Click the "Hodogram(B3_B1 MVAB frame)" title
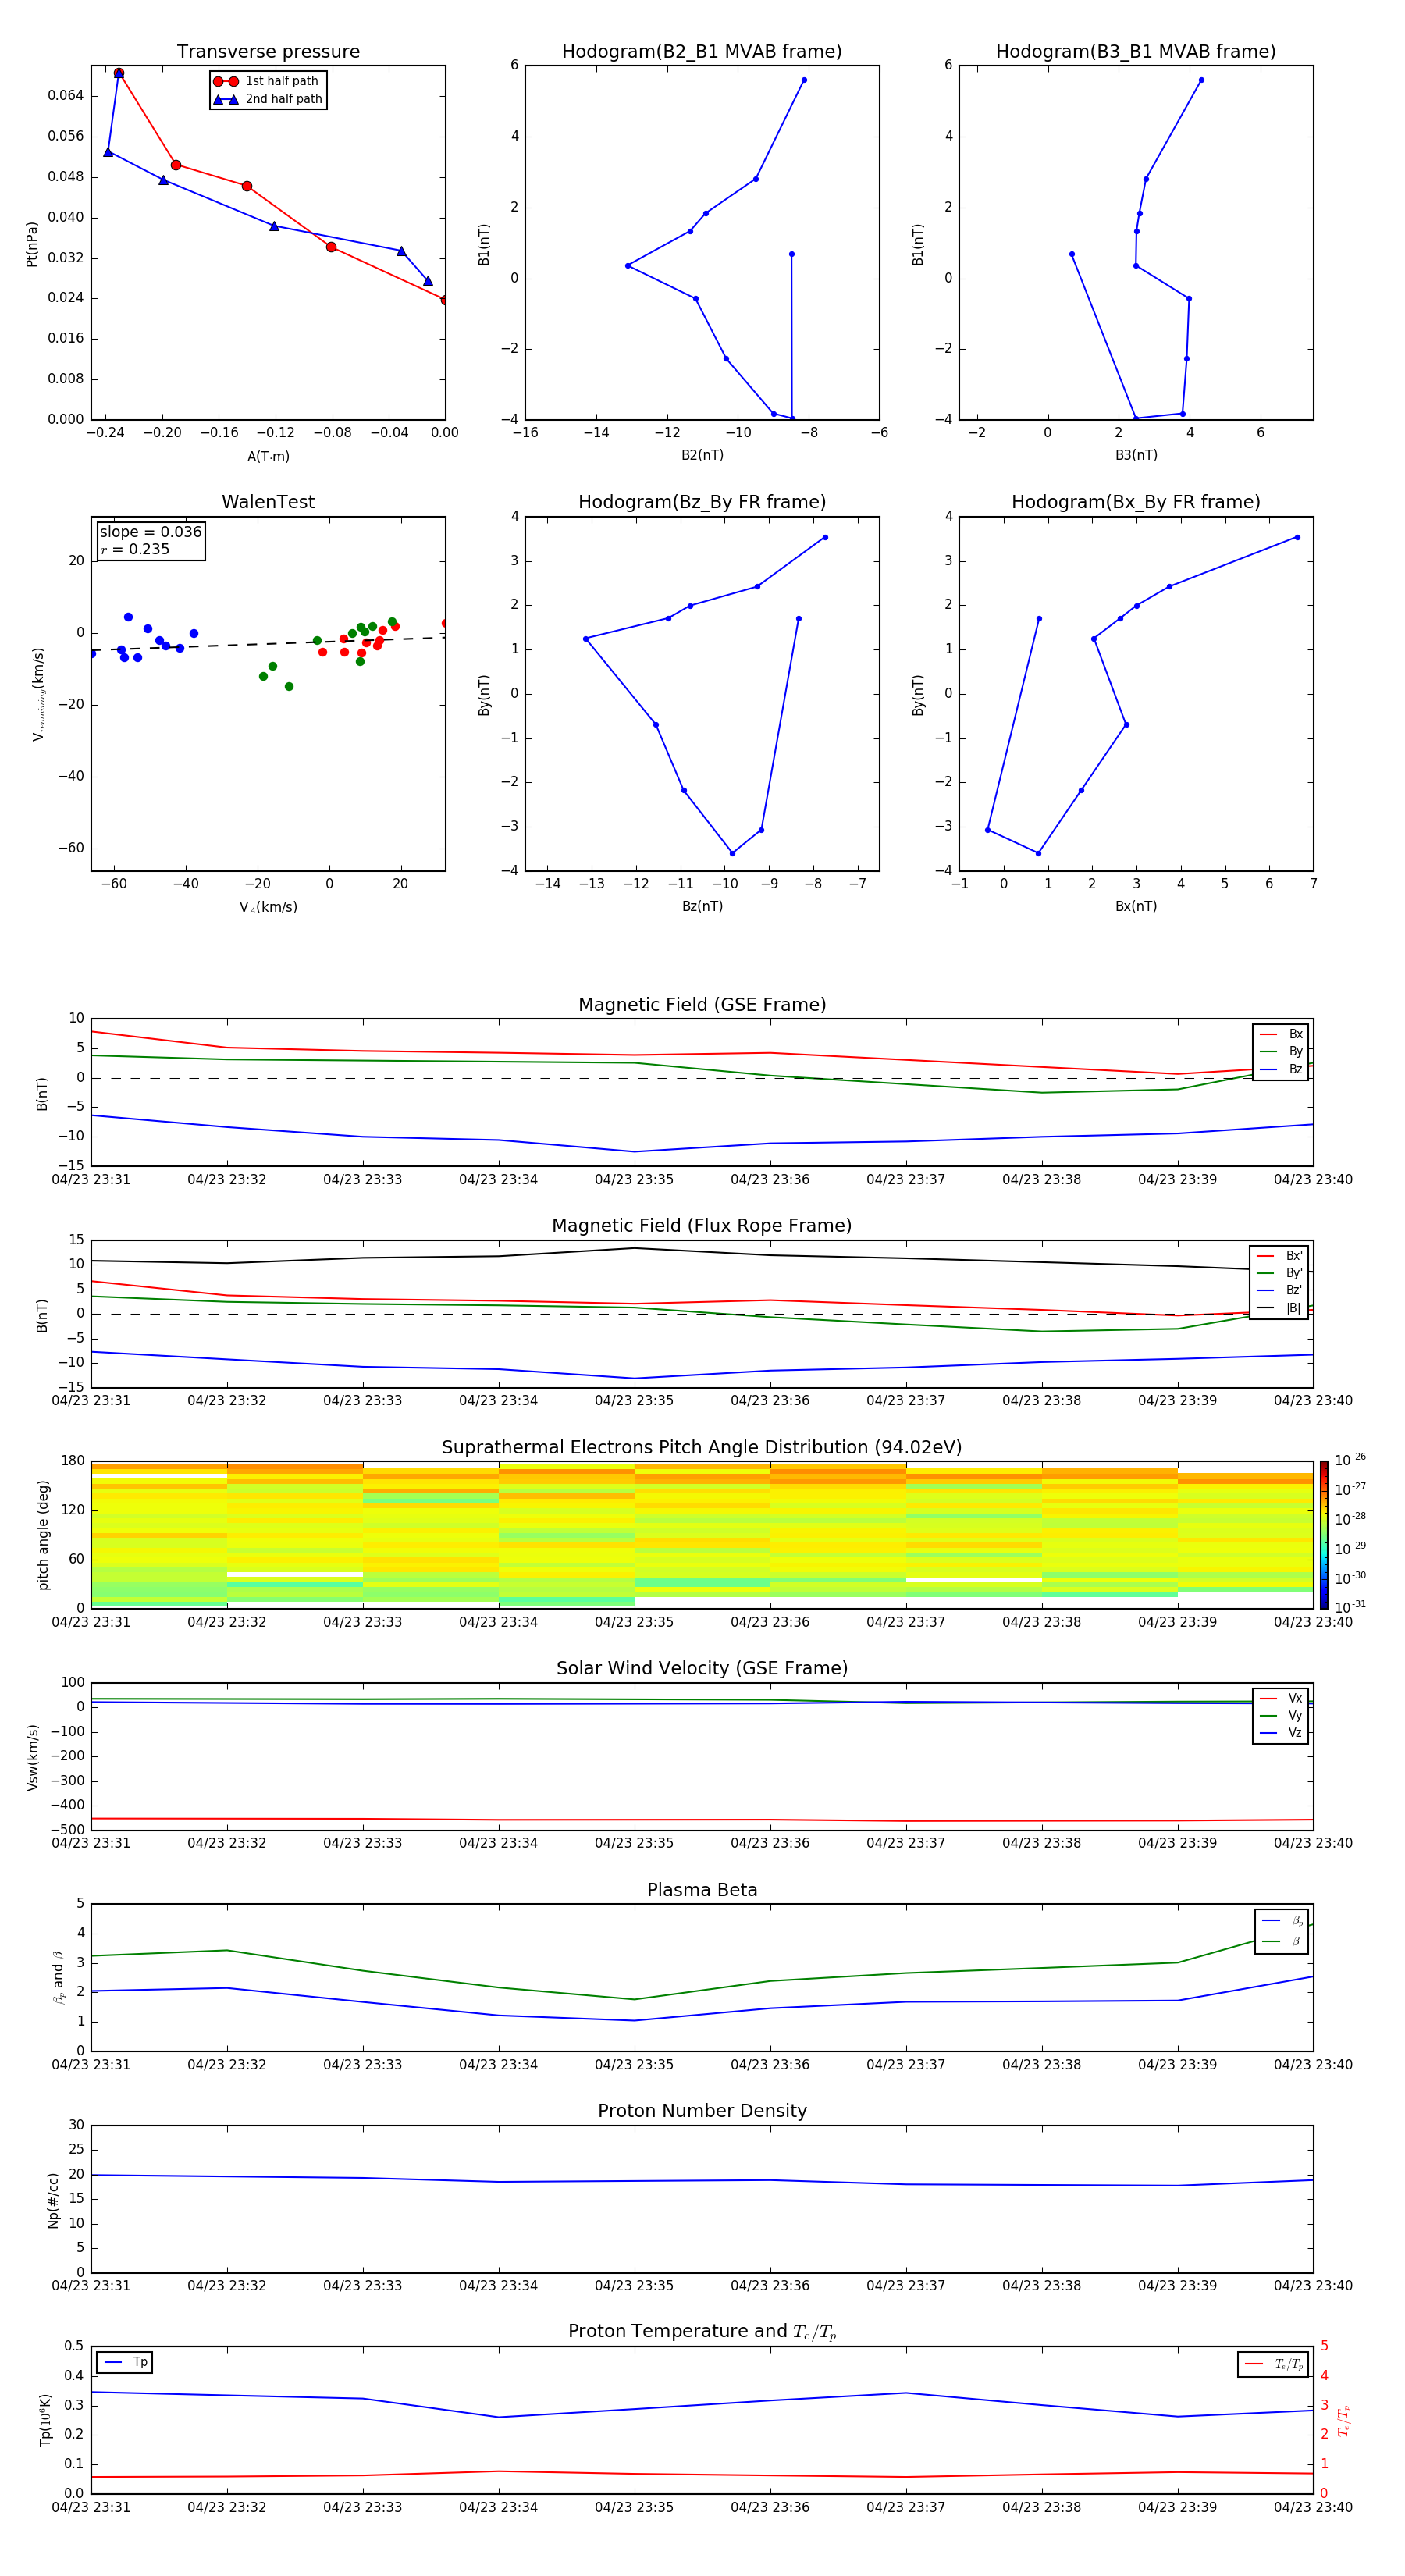 (1136, 52)
